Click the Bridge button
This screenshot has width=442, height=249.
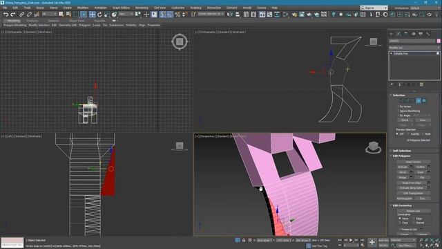403,178
